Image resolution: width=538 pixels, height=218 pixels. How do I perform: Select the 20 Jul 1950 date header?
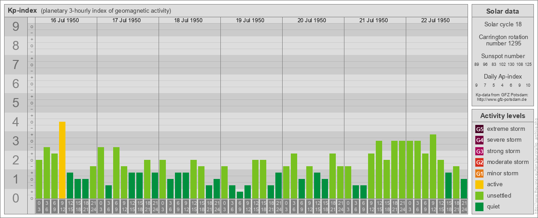coord(312,20)
